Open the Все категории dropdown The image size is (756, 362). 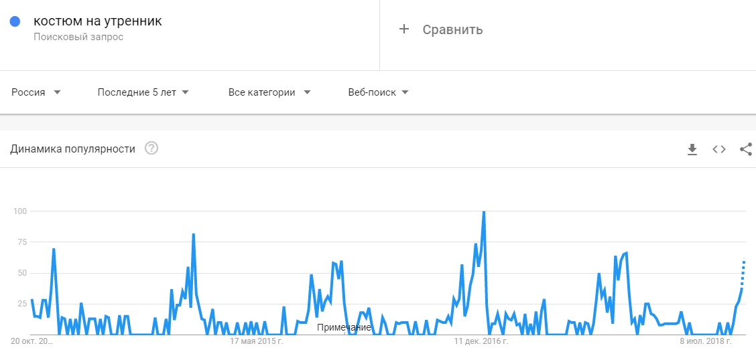[269, 92]
